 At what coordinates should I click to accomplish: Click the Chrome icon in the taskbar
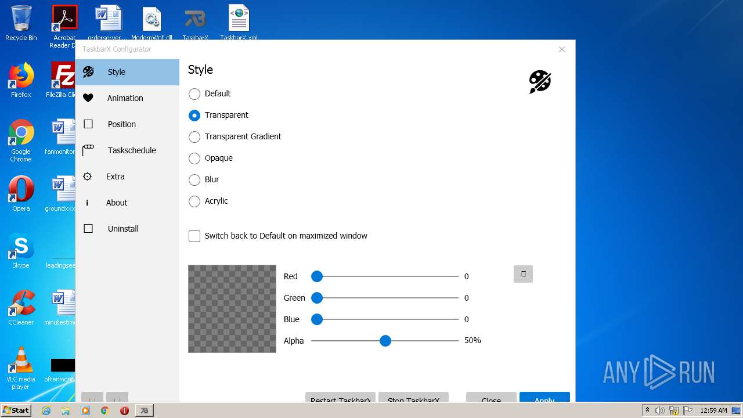105,410
